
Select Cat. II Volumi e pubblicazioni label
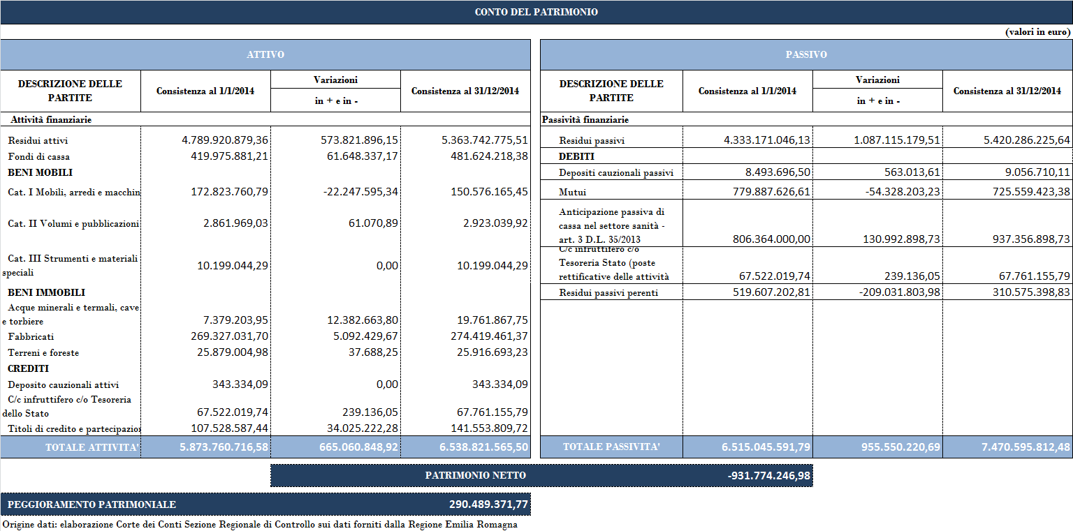click(73, 224)
